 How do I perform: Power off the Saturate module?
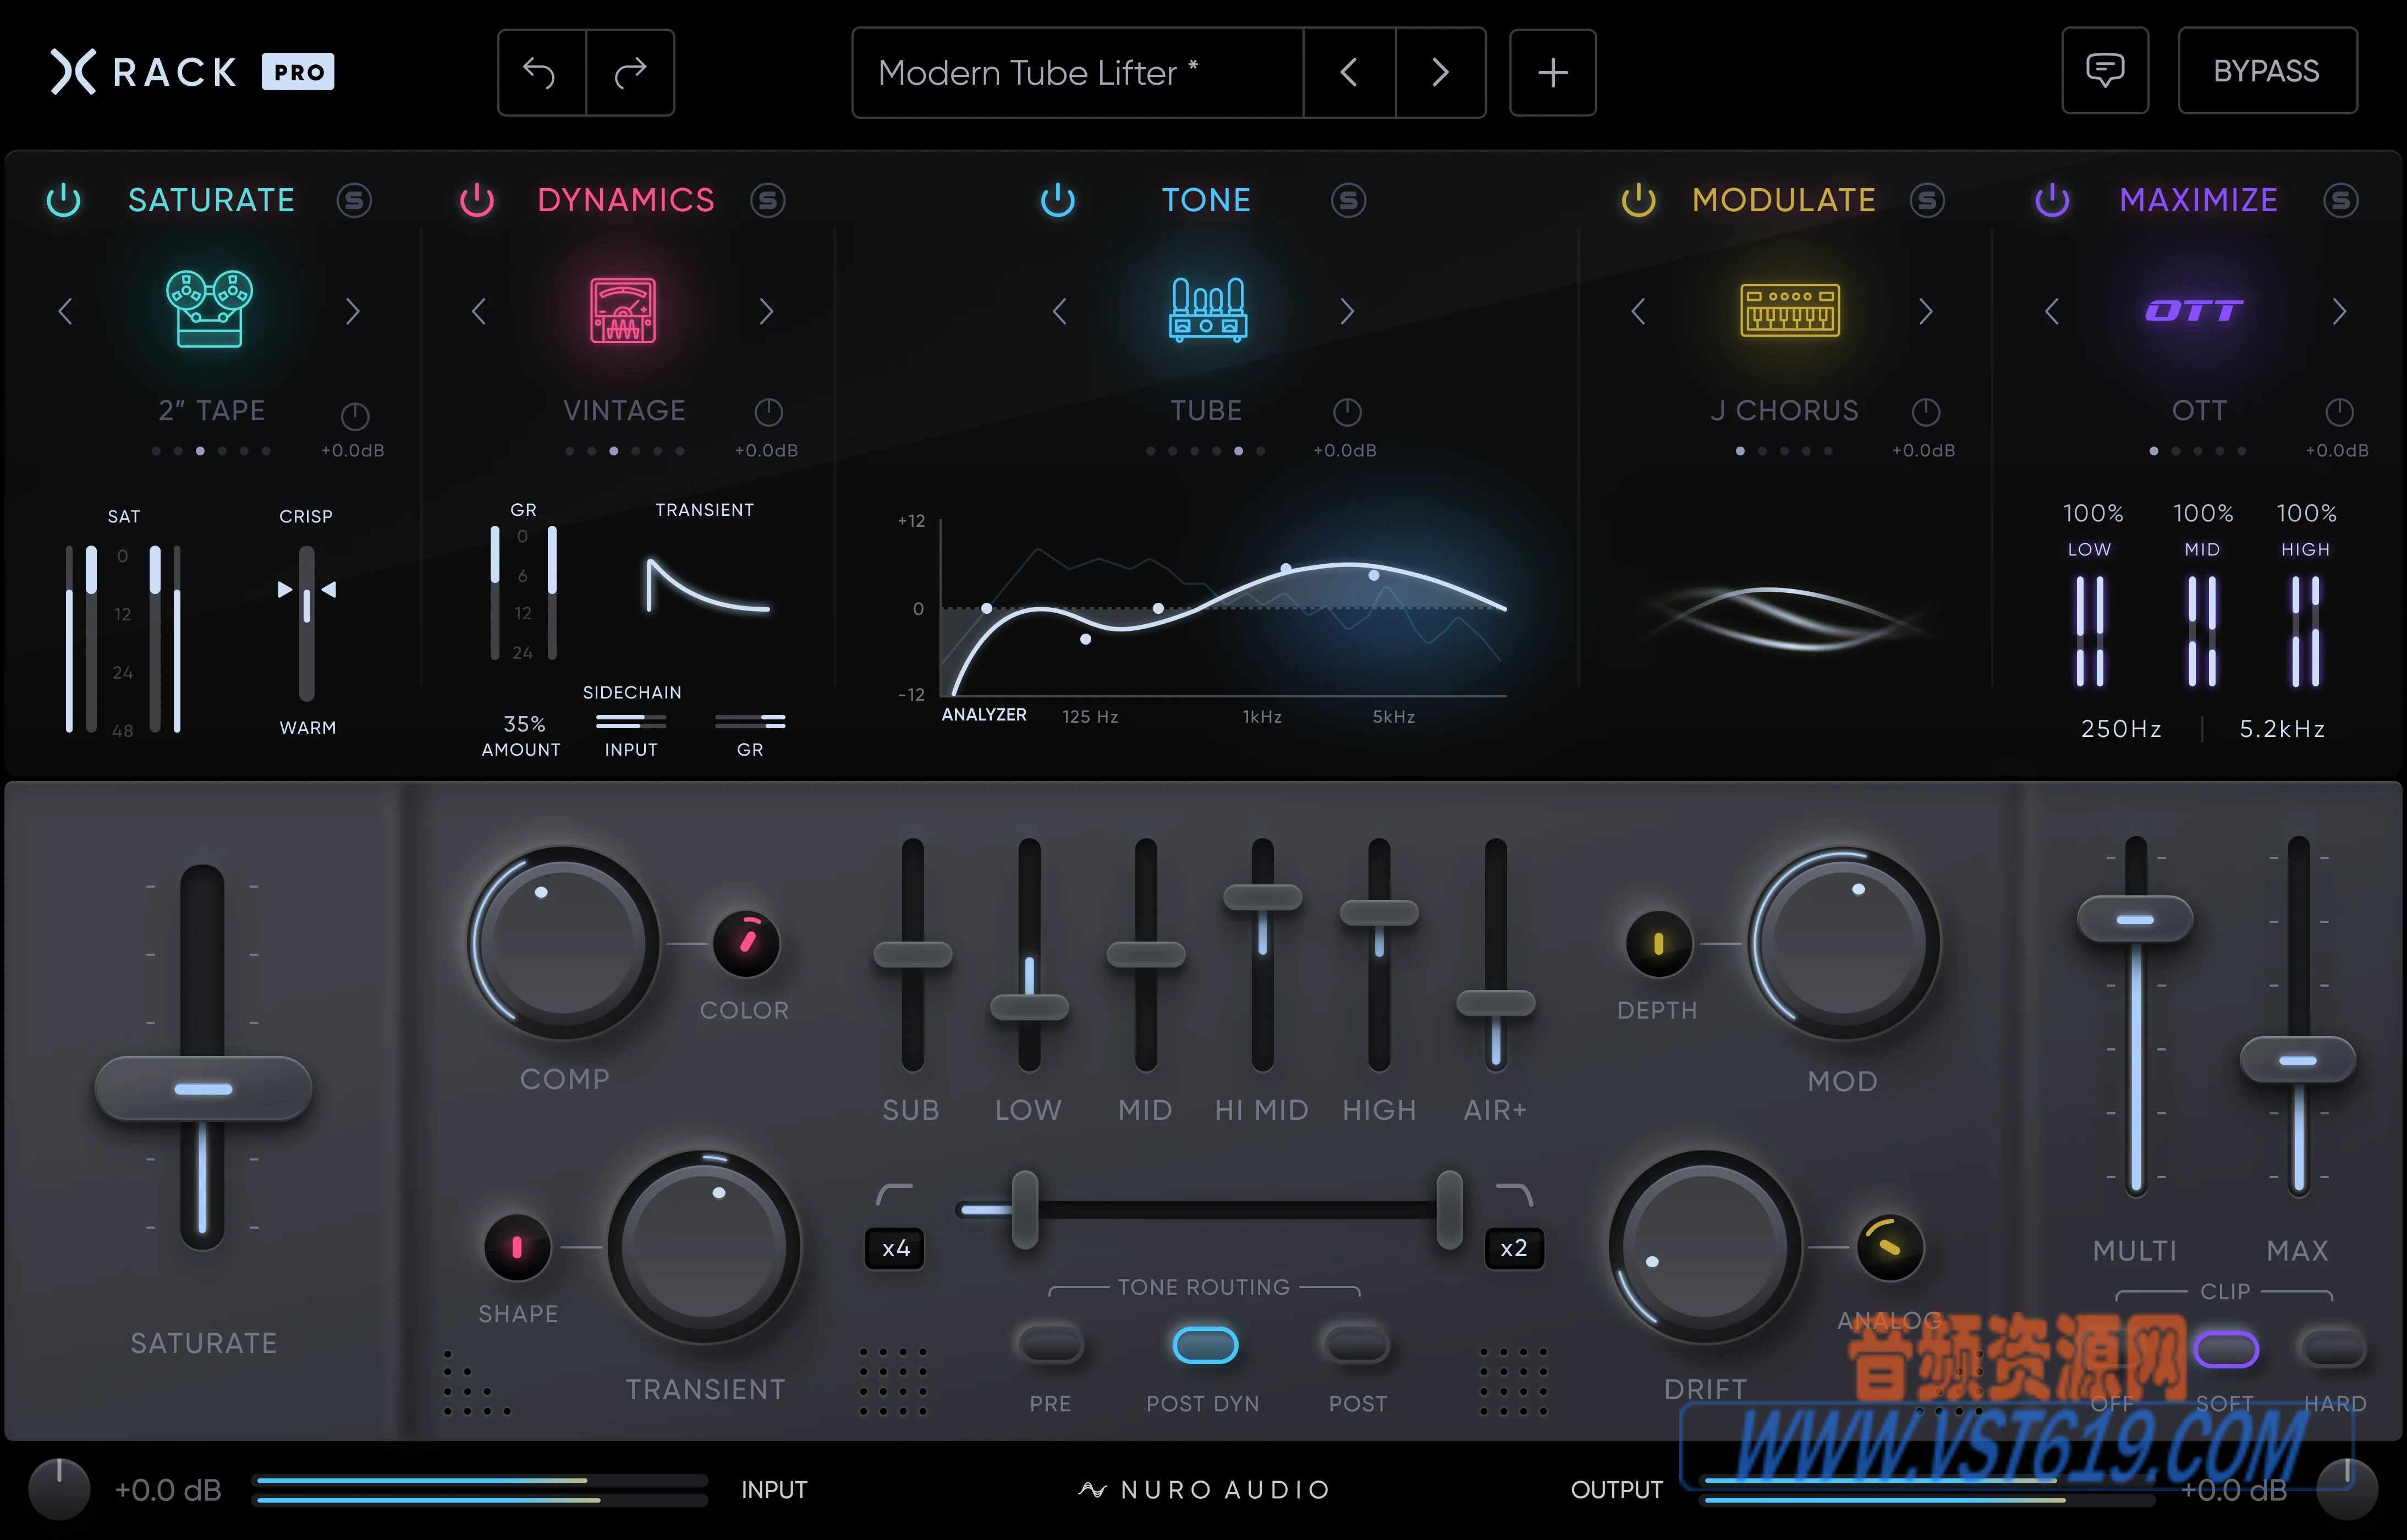click(63, 200)
